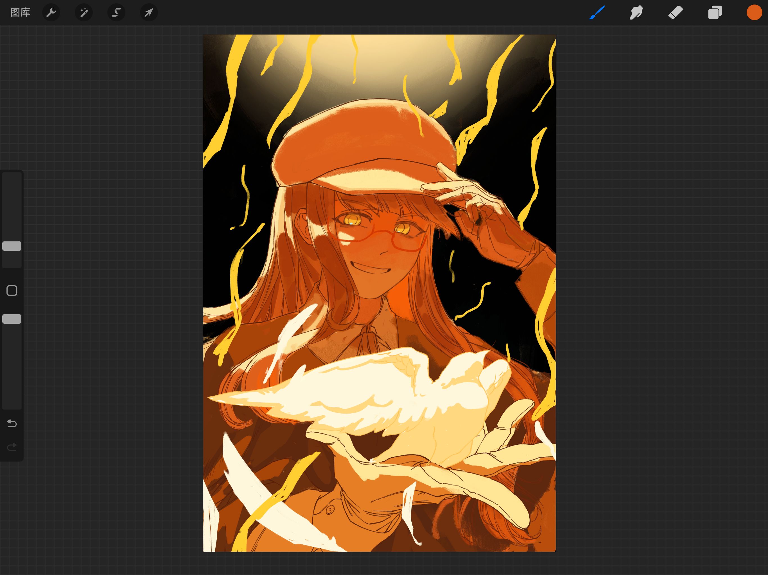The height and width of the screenshot is (575, 768).
Task: Activate the Transform arrow tool
Action: 149,12
